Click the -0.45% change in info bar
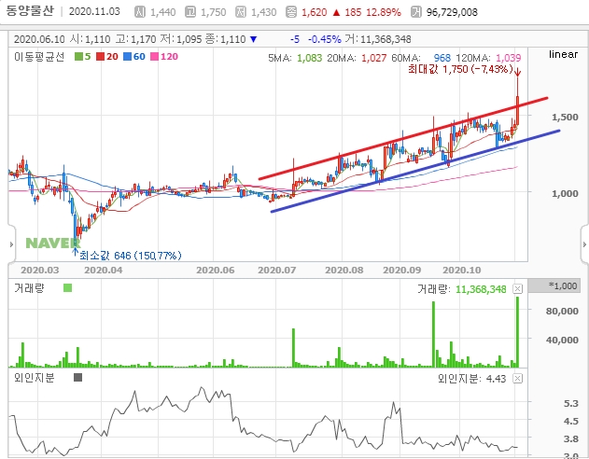 (324, 39)
